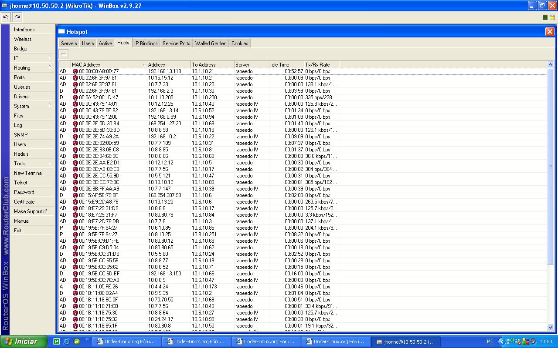The width and height of the screenshot is (558, 348).
Task: Open Log from the left menu
Action: click(33, 125)
